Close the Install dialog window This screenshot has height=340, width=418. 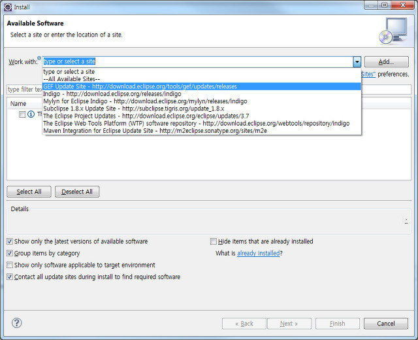pyautogui.click(x=403, y=5)
